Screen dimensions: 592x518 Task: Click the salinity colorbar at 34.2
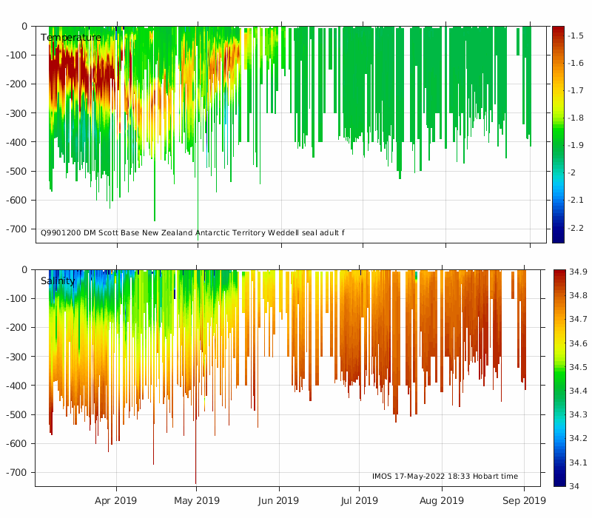tap(559, 438)
